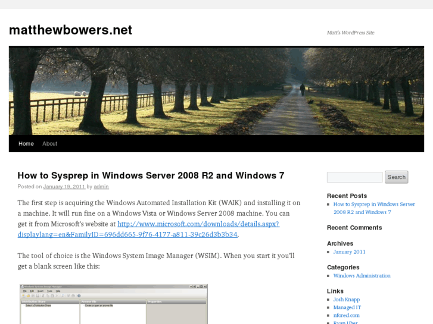Screen dimensions: 433x324
Task: Click the Links sidebar heading
Action: click(x=335, y=291)
